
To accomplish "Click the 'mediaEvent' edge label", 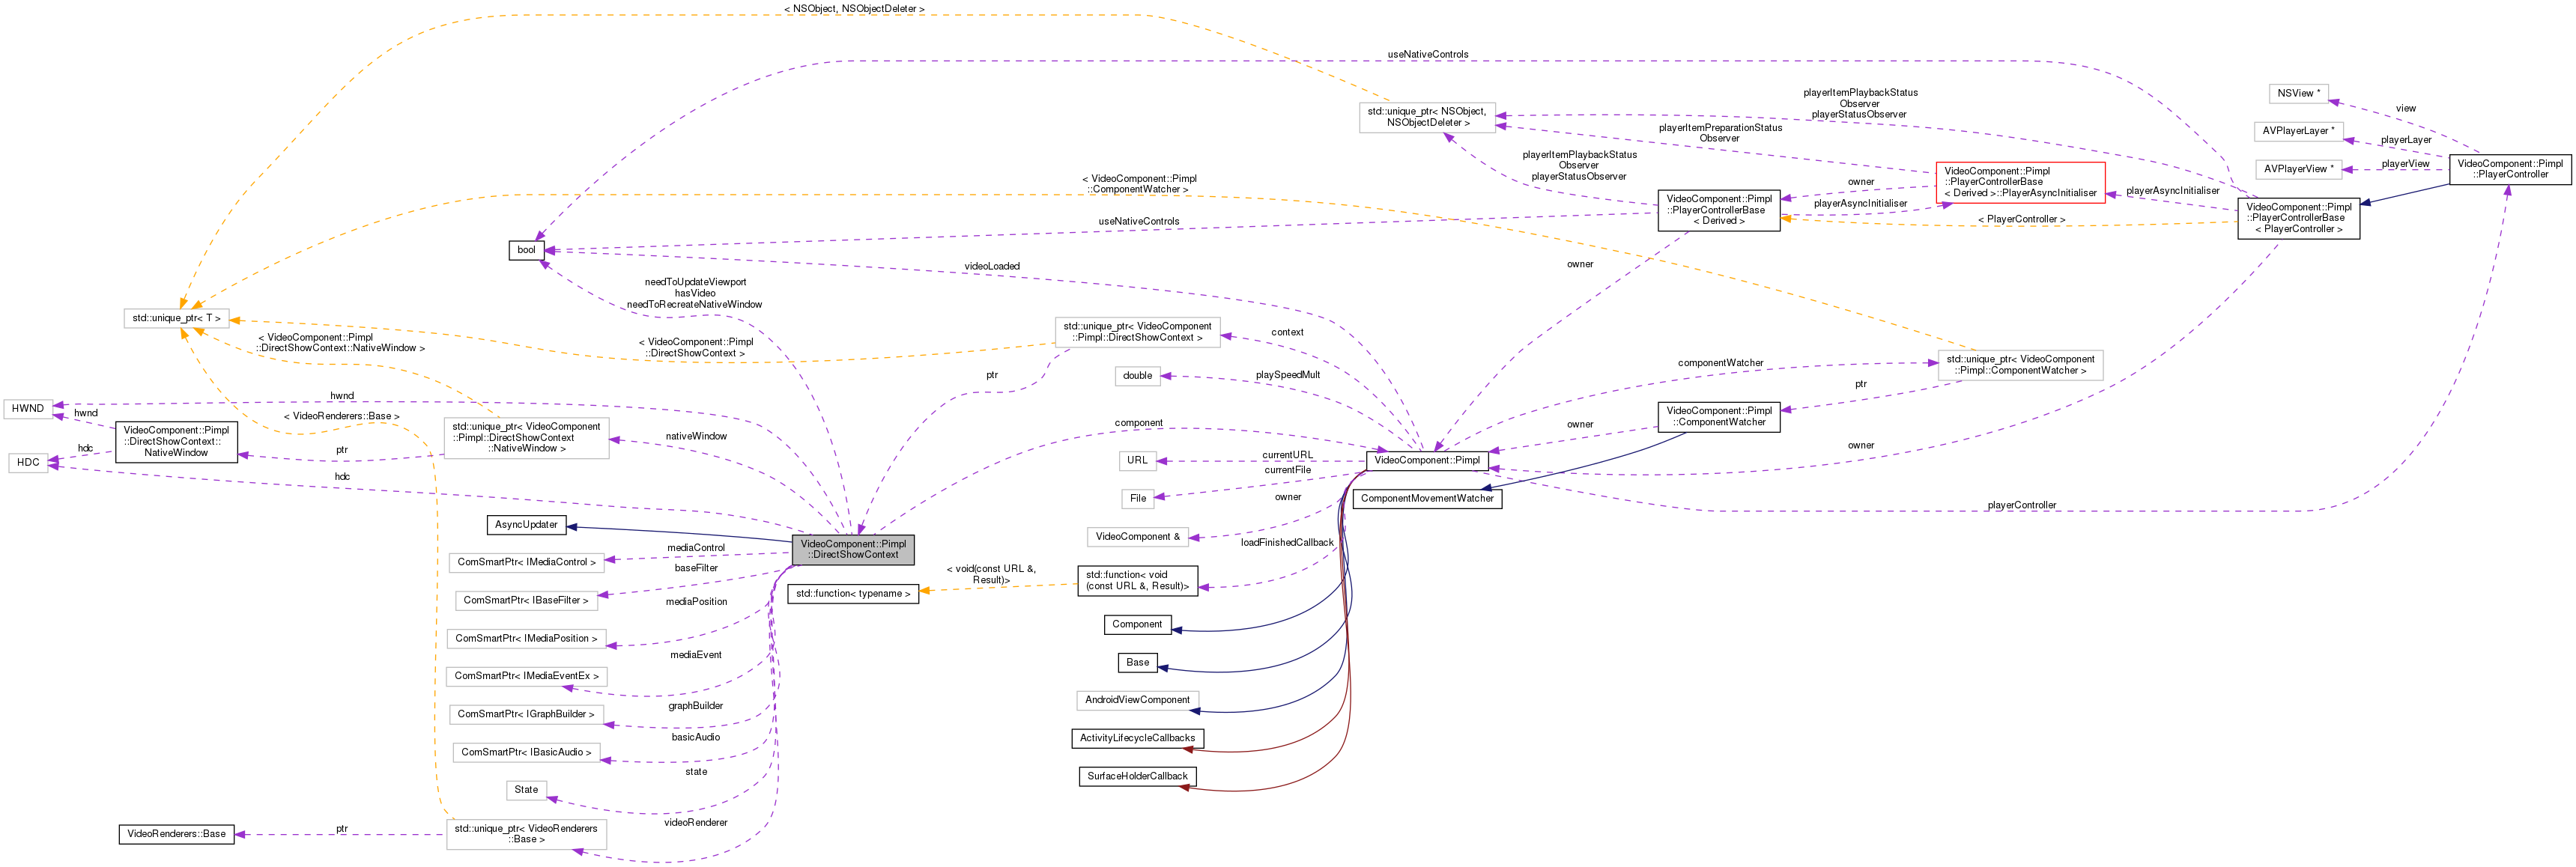I will [696, 655].
